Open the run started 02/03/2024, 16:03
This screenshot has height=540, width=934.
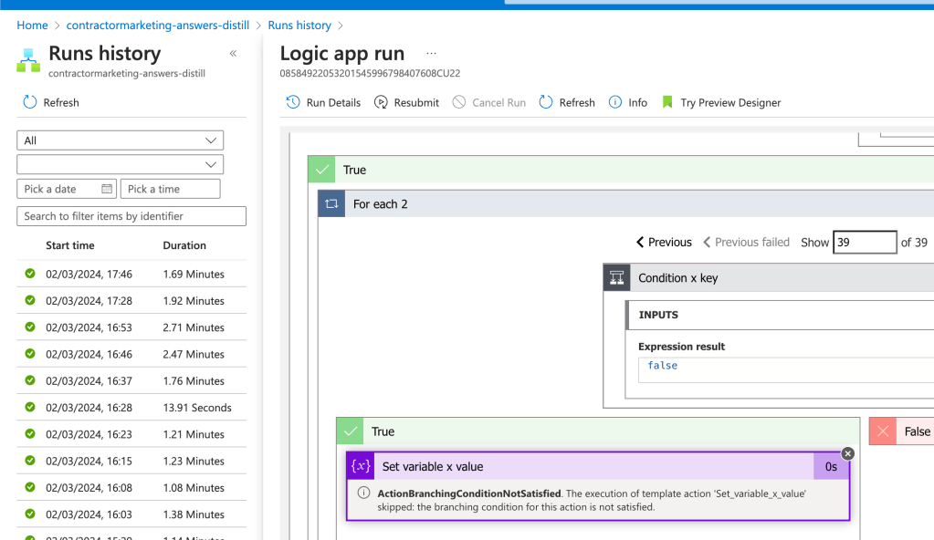[x=131, y=514]
